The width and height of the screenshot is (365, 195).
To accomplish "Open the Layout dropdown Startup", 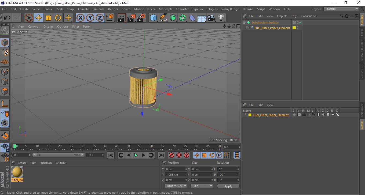I will coord(341,9).
